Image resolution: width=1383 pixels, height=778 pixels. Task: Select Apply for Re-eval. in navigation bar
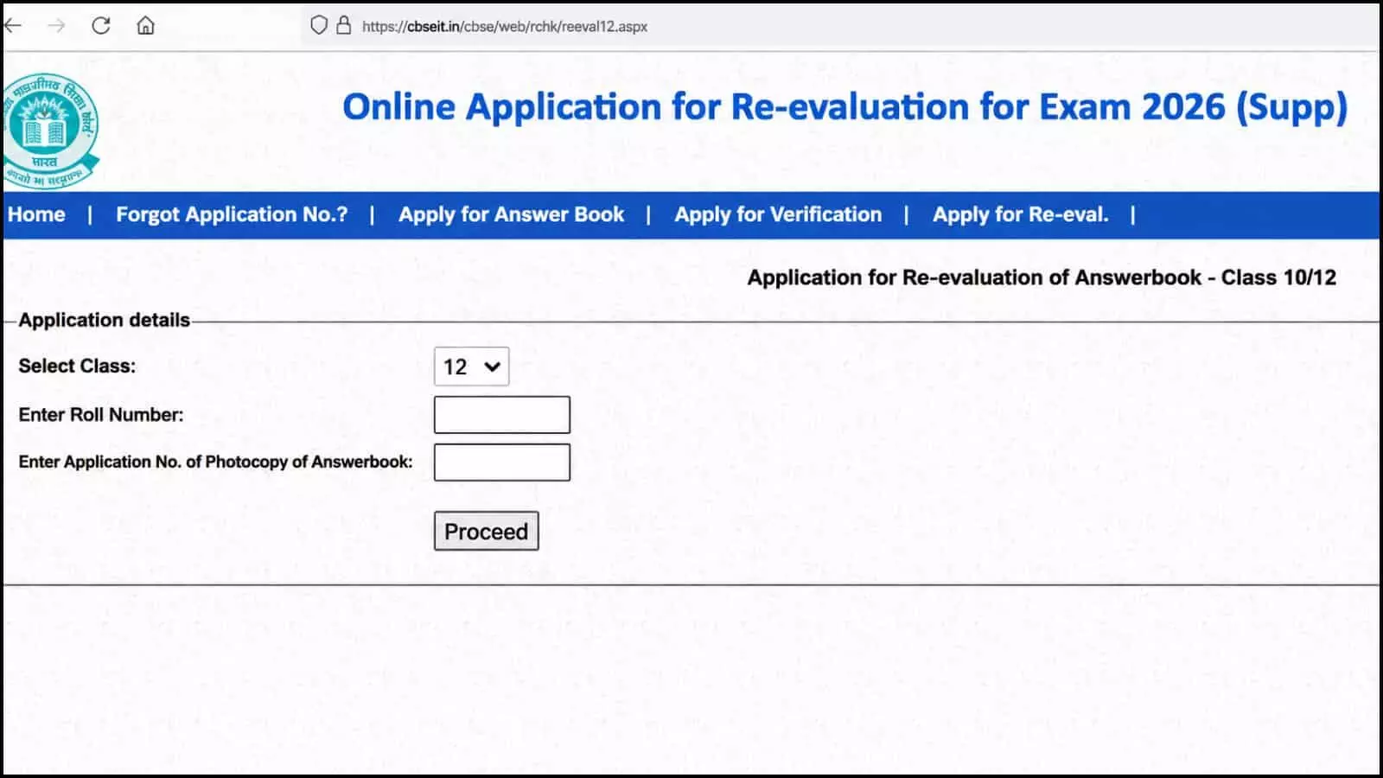[x=1020, y=214]
